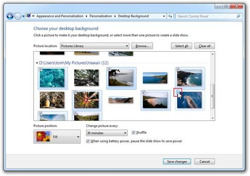Click the refresh icon beside address bar
The image size is (250, 176).
click(170, 16)
